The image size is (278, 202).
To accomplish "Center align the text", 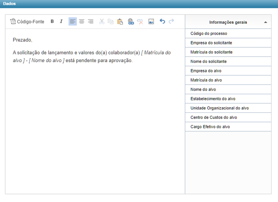I will pos(81,22).
